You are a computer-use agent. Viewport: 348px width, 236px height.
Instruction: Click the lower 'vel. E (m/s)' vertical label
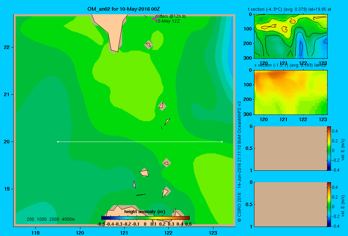tap(343, 206)
